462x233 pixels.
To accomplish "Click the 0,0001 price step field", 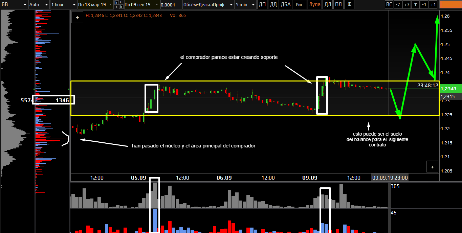I will (170, 5).
